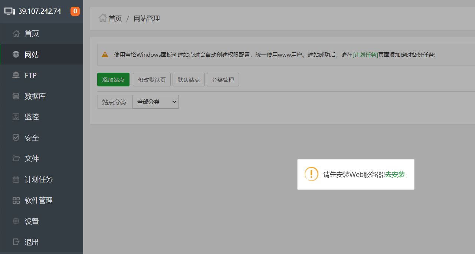This screenshot has width=475, height=254.
Task: Follow the 去安装 link in the popup
Action: click(395, 174)
